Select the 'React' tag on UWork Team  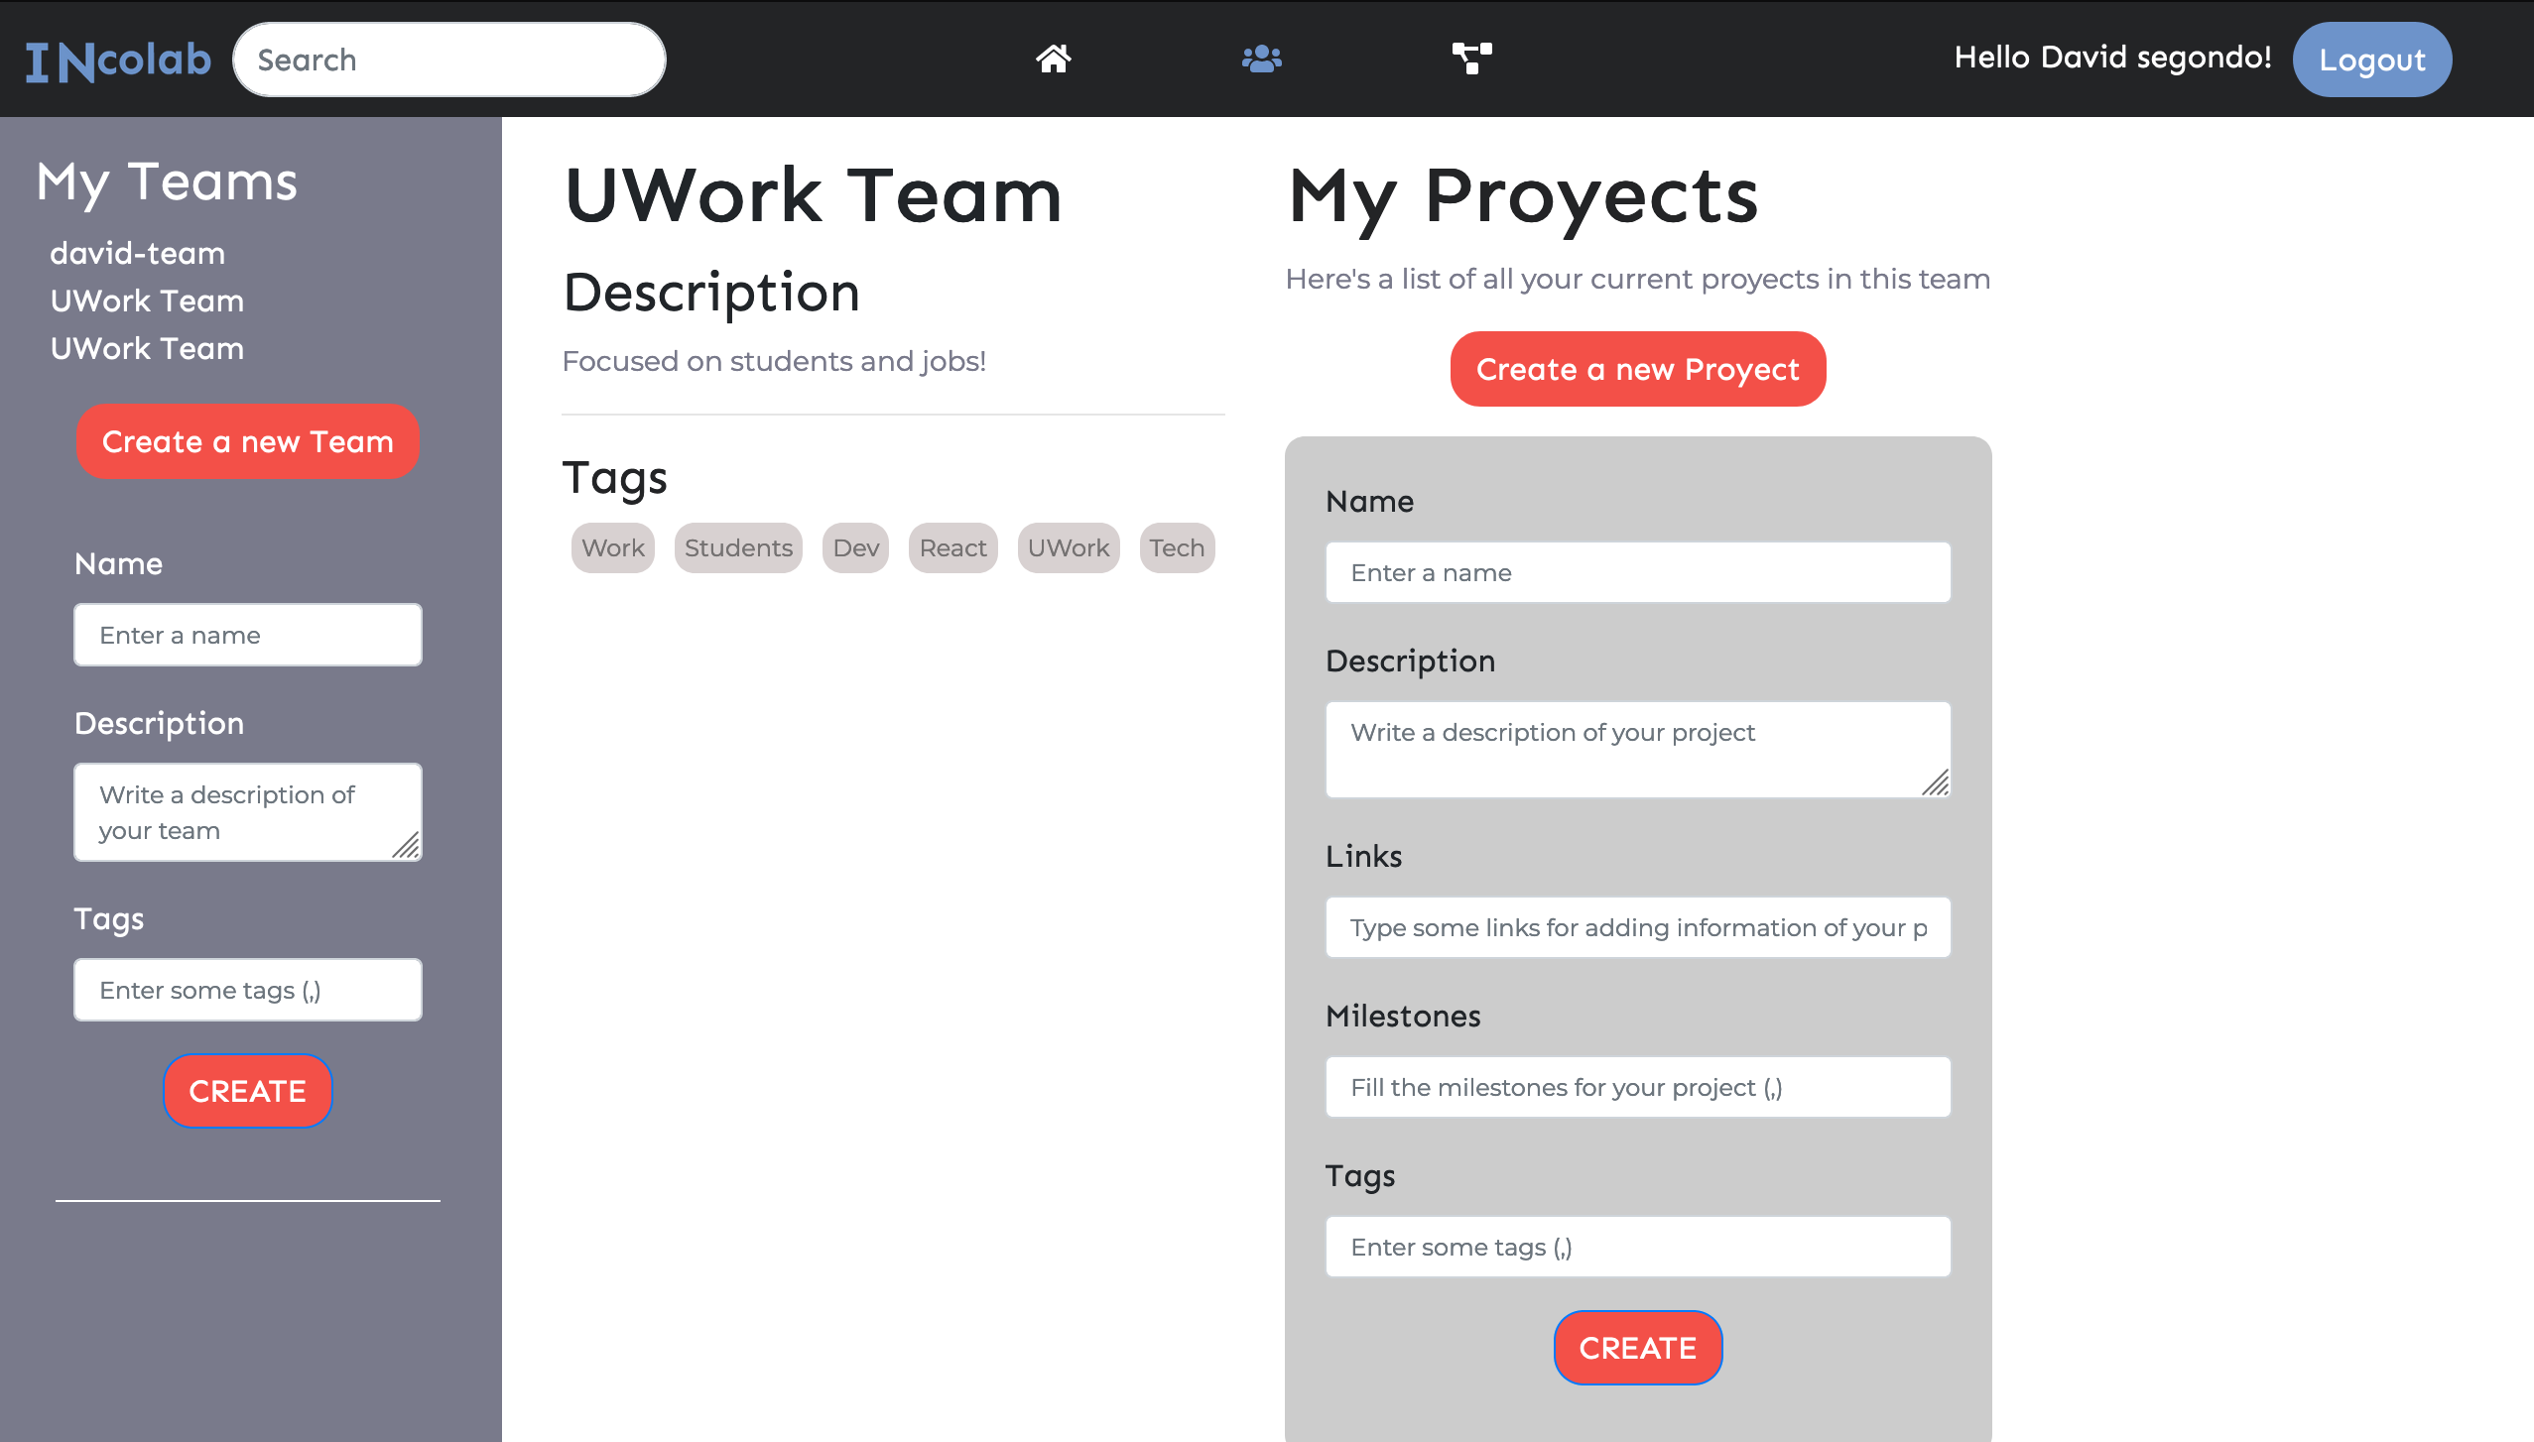pos(950,546)
